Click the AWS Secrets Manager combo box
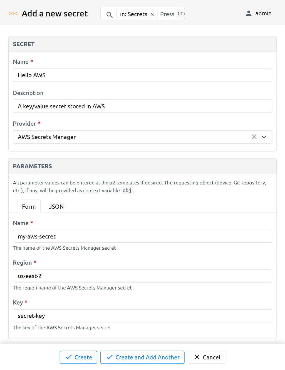Image resolution: width=285 pixels, height=370 pixels. point(125,137)
